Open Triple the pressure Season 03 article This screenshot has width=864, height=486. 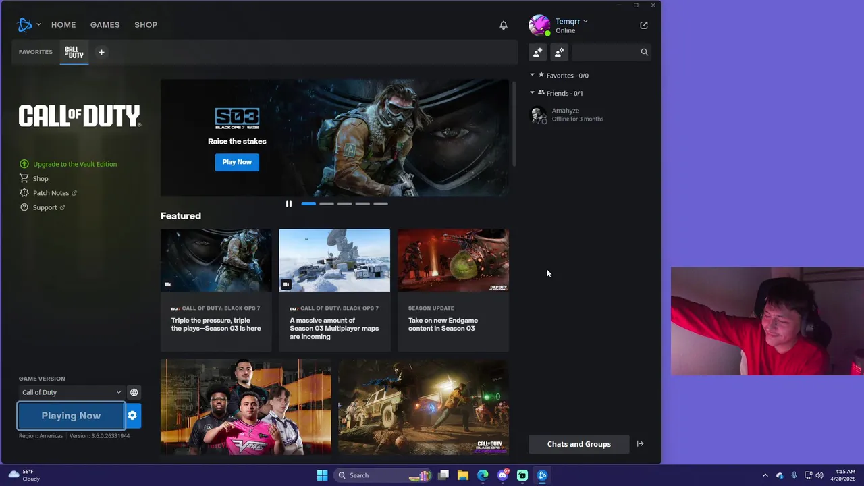pos(216,290)
